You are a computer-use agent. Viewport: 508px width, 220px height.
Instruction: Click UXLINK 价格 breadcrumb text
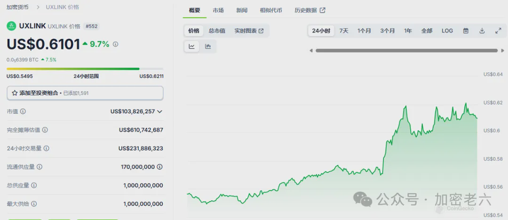(62, 7)
